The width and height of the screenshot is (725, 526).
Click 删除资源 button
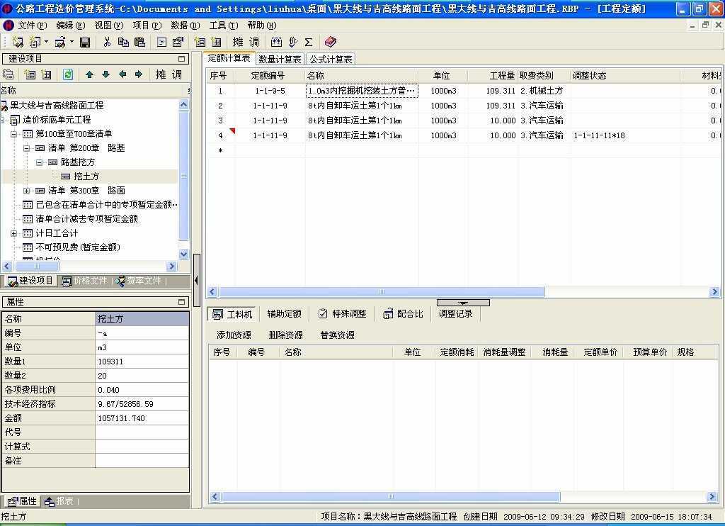point(286,335)
